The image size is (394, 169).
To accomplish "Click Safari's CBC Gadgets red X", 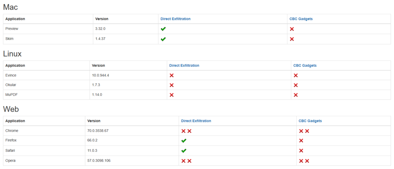I will [x=301, y=151].
